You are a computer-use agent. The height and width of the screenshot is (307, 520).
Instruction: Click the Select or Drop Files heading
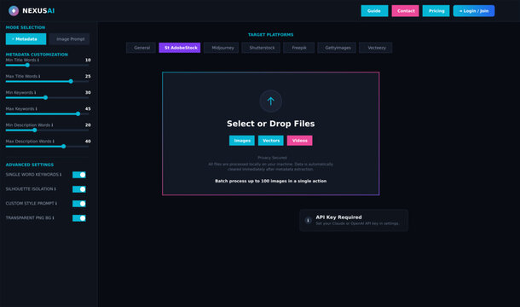(x=270, y=124)
